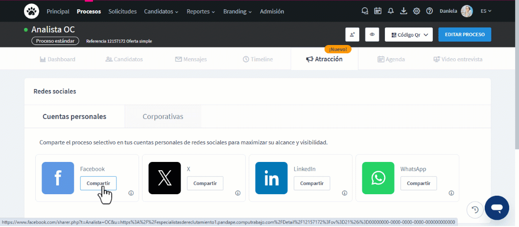Select the Cuentas personales tab

74,116
